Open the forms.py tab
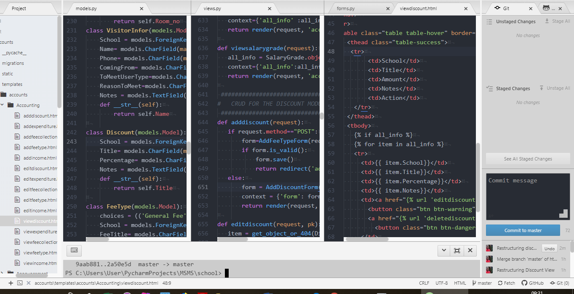Viewport: 574px width, 294px height. pyautogui.click(x=346, y=8)
